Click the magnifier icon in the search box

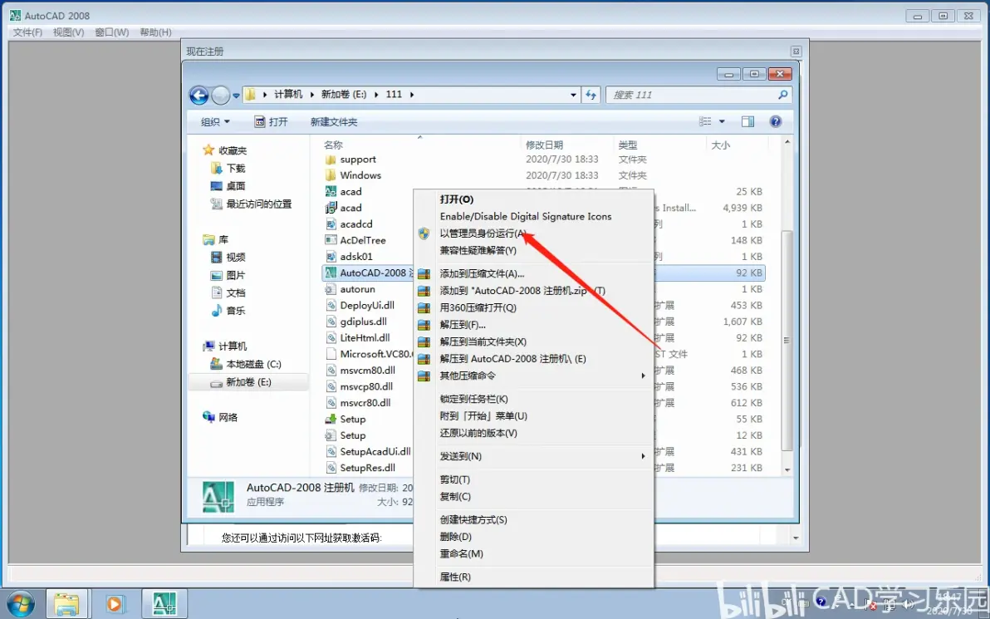tap(783, 95)
